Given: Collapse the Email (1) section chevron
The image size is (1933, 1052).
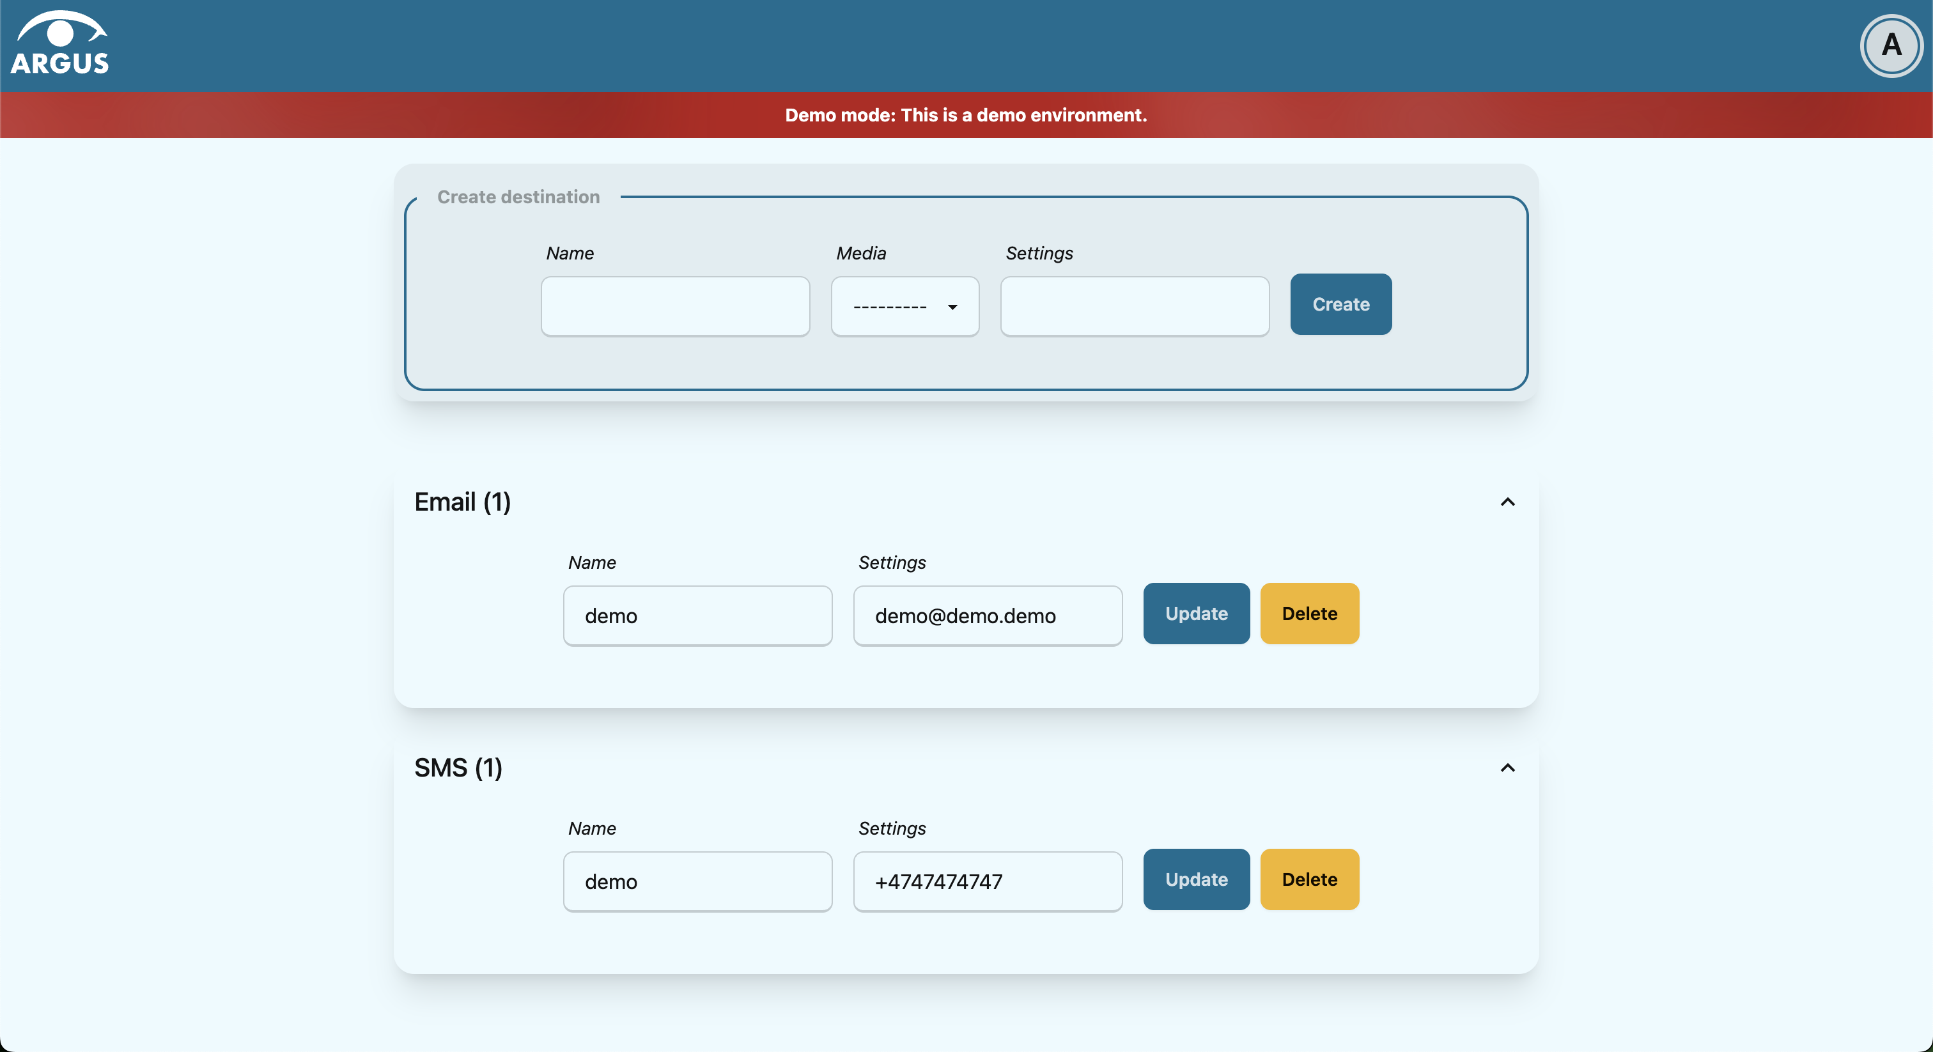Looking at the screenshot, I should pos(1507,502).
